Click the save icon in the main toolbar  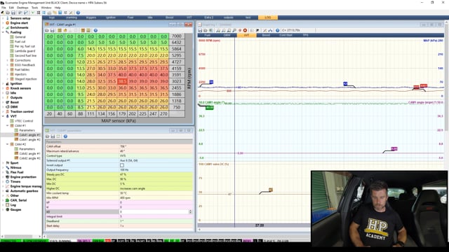(13, 13)
